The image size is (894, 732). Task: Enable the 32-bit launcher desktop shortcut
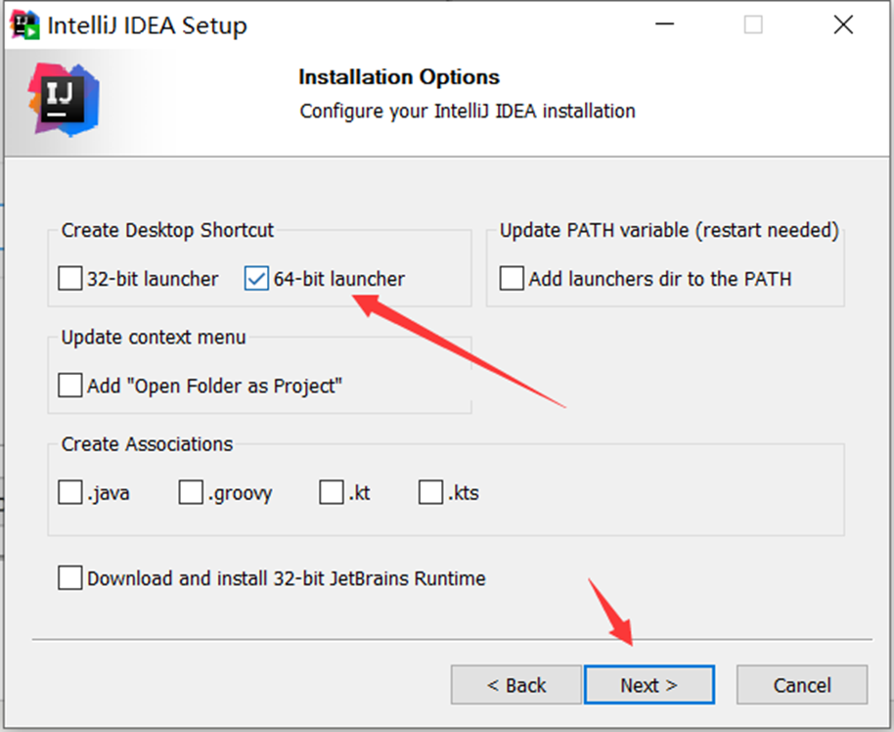click(70, 279)
